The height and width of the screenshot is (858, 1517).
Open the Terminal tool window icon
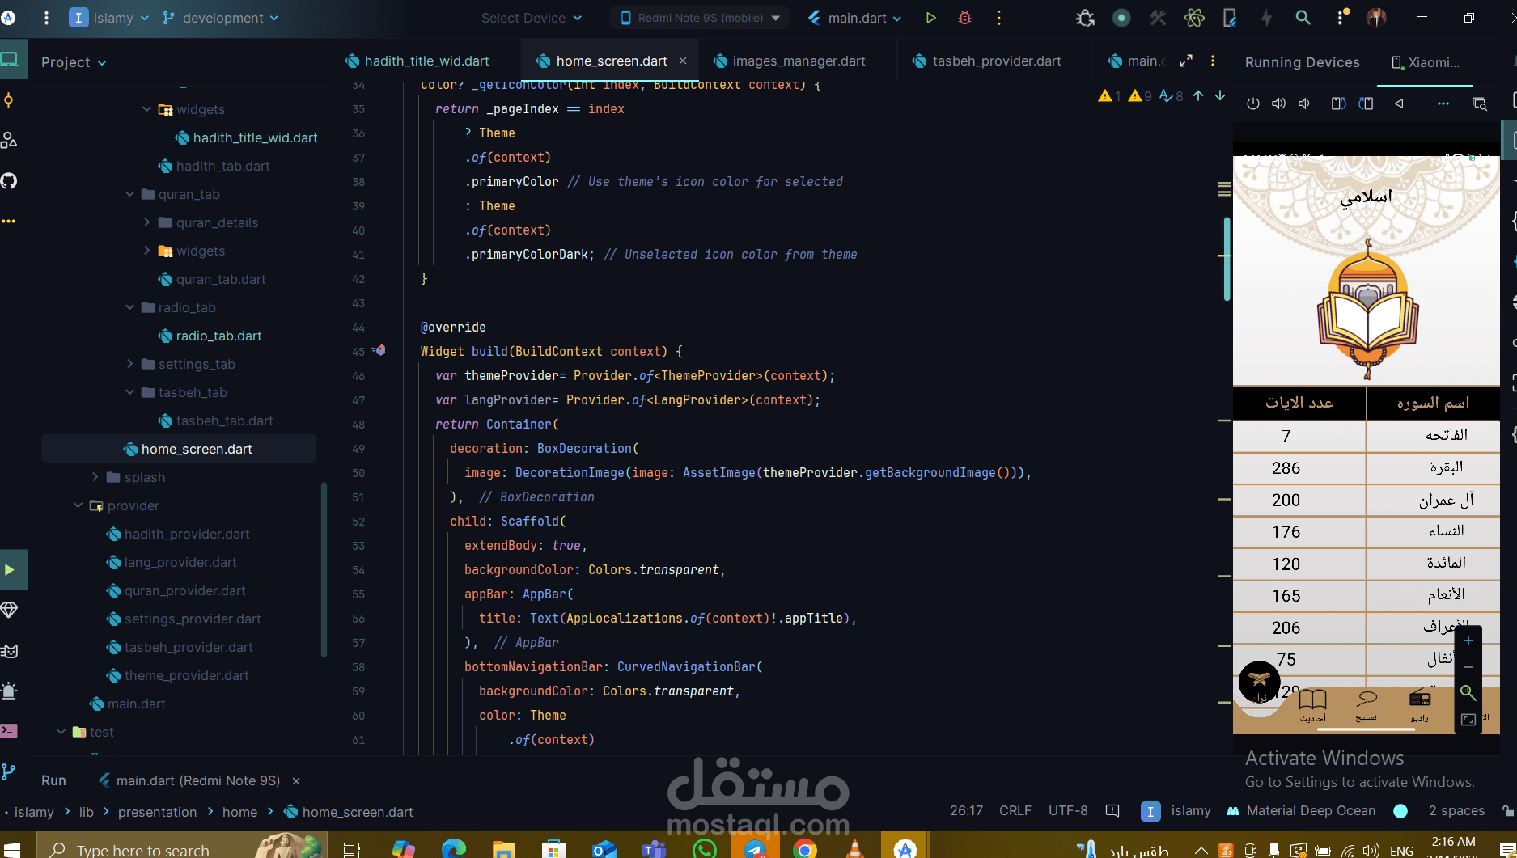click(x=9, y=731)
